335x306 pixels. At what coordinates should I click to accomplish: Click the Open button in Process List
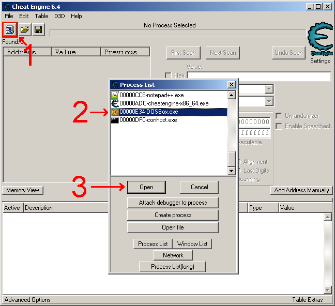click(146, 187)
